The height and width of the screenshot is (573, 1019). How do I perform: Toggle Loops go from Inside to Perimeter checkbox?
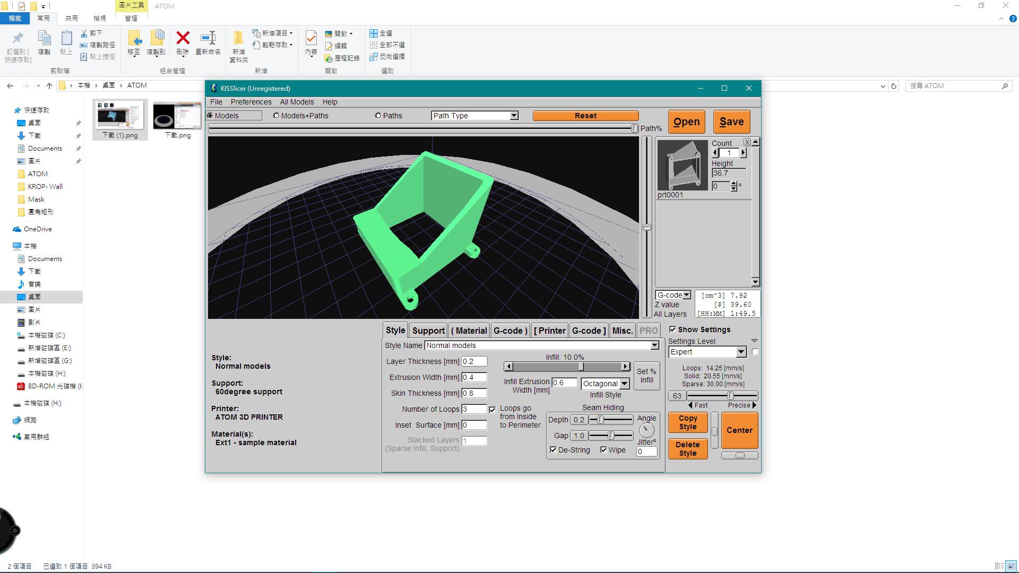[493, 410]
